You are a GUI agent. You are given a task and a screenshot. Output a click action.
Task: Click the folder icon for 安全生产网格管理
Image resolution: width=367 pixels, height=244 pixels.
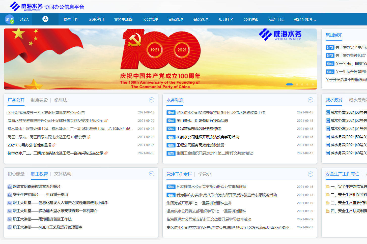[328, 187]
